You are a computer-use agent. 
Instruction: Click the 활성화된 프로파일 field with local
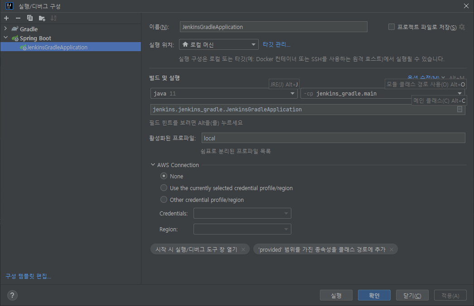click(333, 138)
